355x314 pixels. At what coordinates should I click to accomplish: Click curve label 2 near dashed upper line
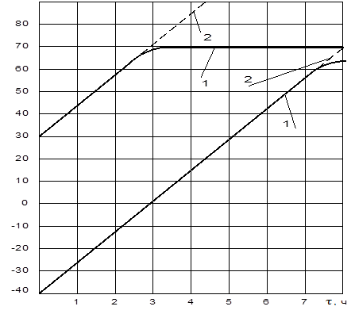(x=207, y=37)
